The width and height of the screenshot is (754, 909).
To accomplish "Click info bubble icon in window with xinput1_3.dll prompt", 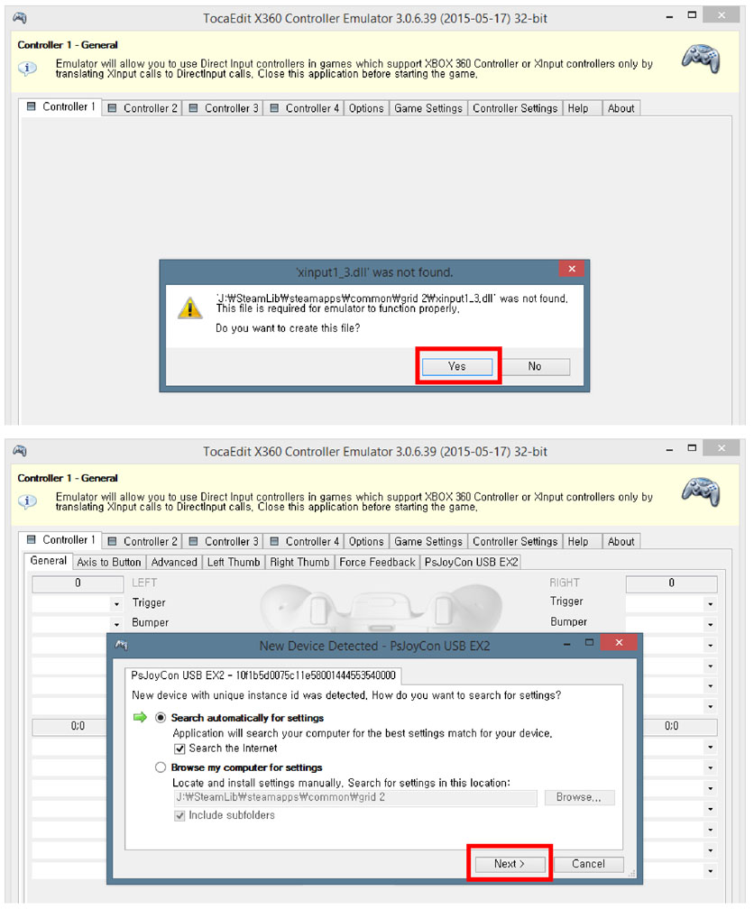I will pyautogui.click(x=27, y=69).
